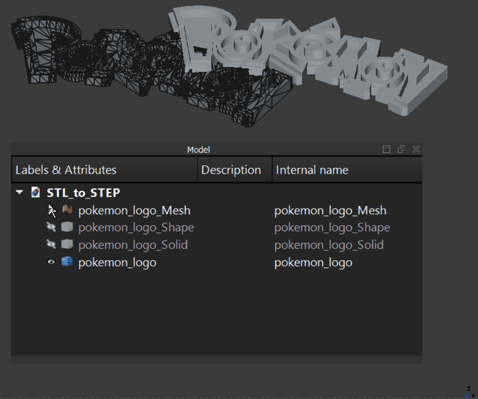Click the mesh icon of pokemon_logo_Mesh
Viewport: 478px width, 399px height.
click(67, 209)
